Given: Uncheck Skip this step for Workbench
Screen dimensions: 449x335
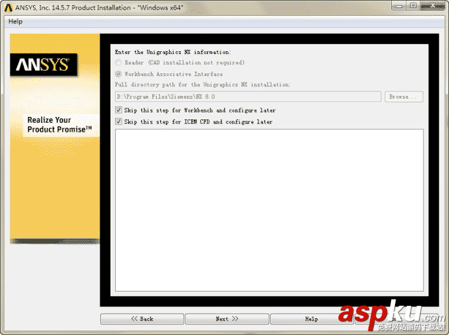Looking at the screenshot, I should [118, 110].
